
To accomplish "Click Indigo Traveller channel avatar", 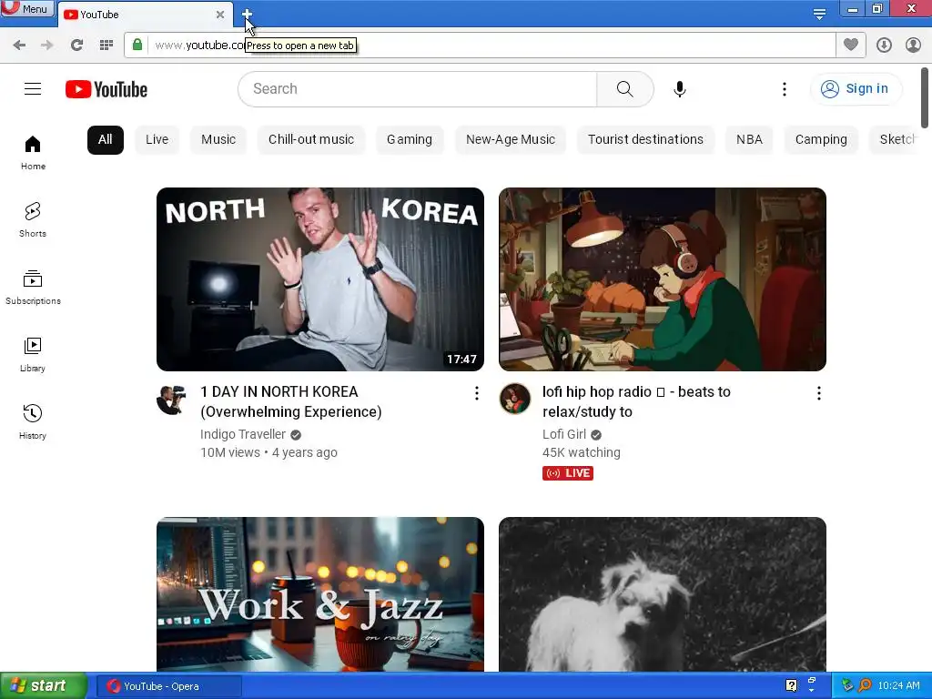I will click(x=172, y=399).
